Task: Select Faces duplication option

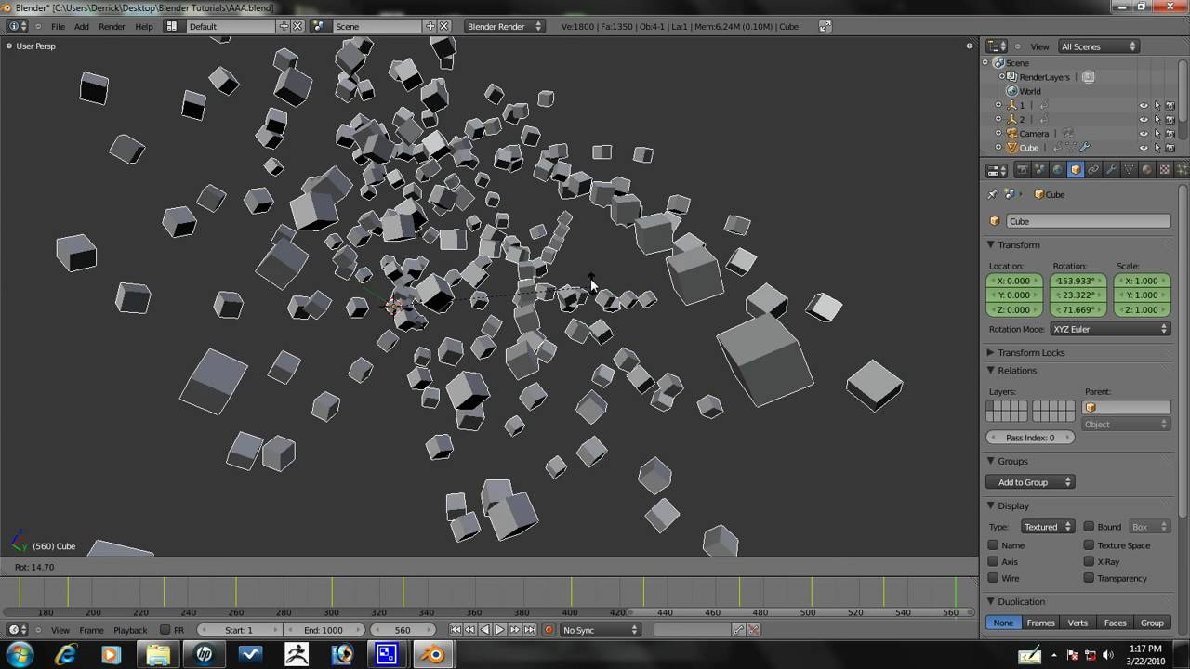Action: (x=1115, y=623)
